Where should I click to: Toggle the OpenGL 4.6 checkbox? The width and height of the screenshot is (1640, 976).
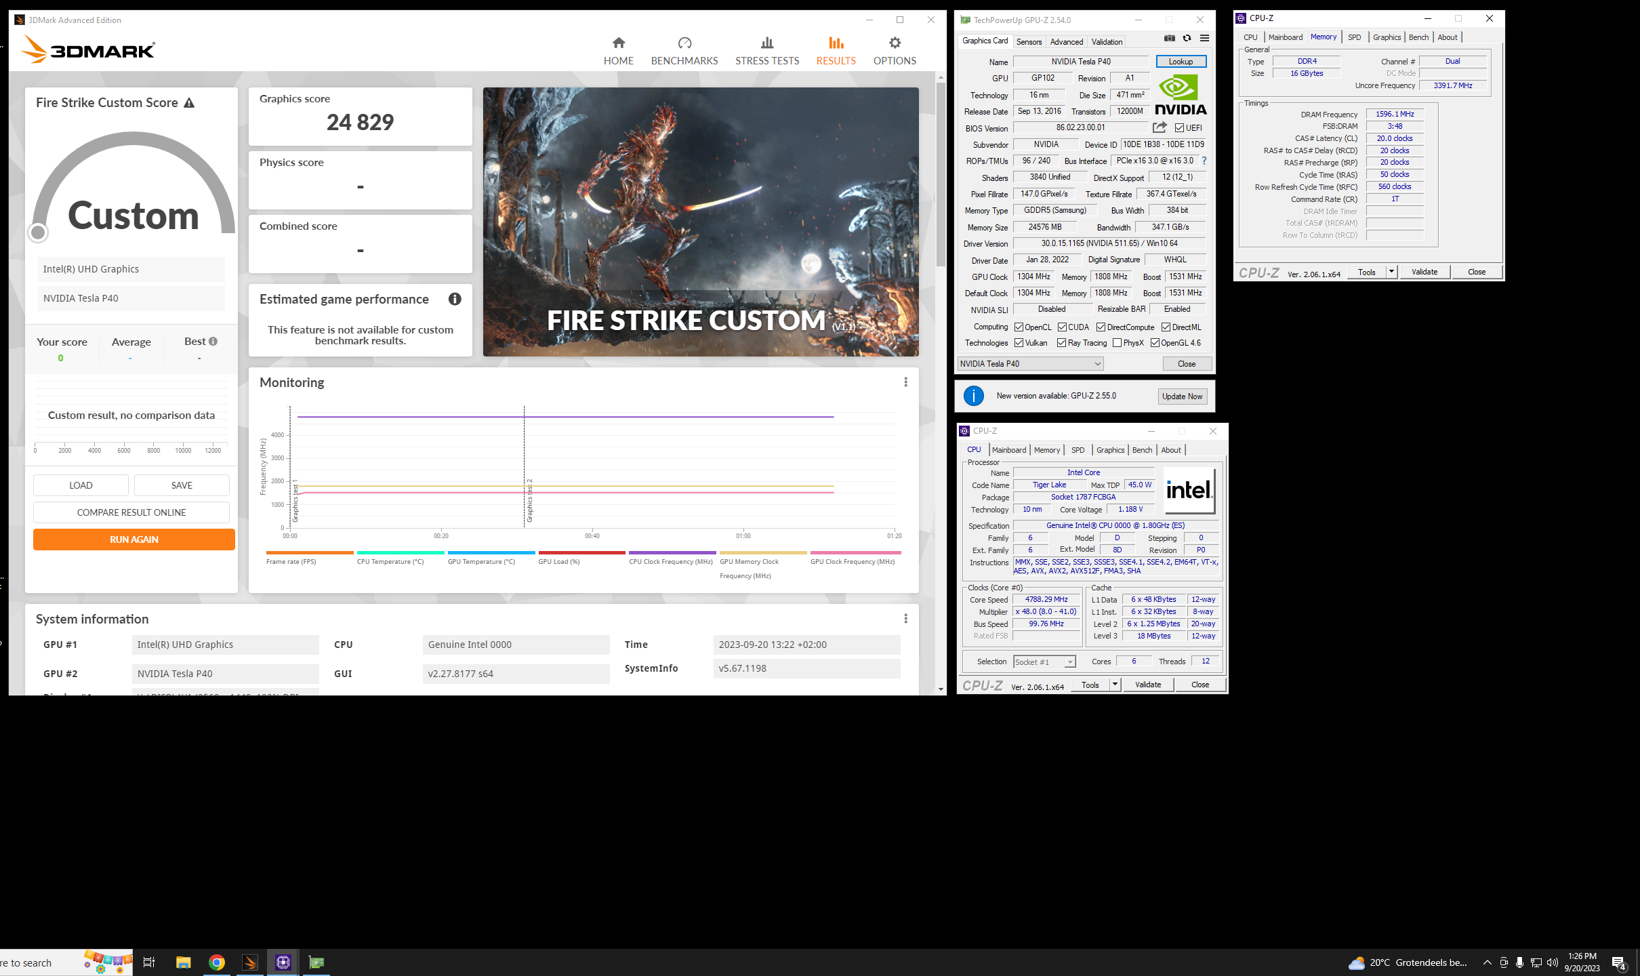tap(1155, 343)
